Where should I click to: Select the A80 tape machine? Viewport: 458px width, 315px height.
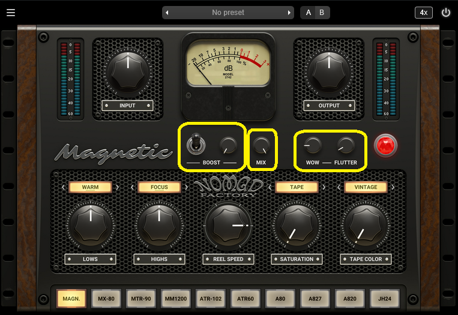pos(280,299)
